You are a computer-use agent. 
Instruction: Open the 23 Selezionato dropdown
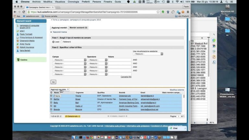(73, 116)
